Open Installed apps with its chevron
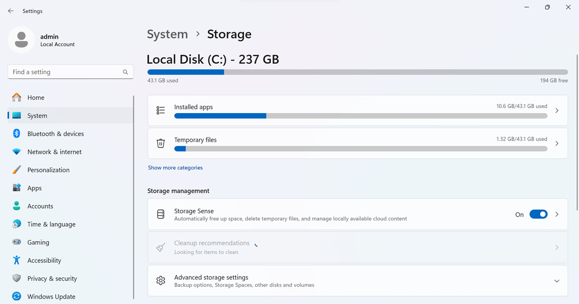 click(x=557, y=110)
